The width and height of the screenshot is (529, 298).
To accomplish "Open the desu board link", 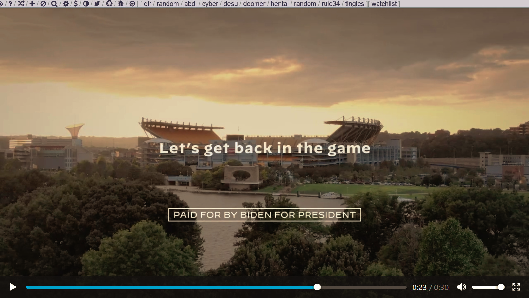I will 231,4.
